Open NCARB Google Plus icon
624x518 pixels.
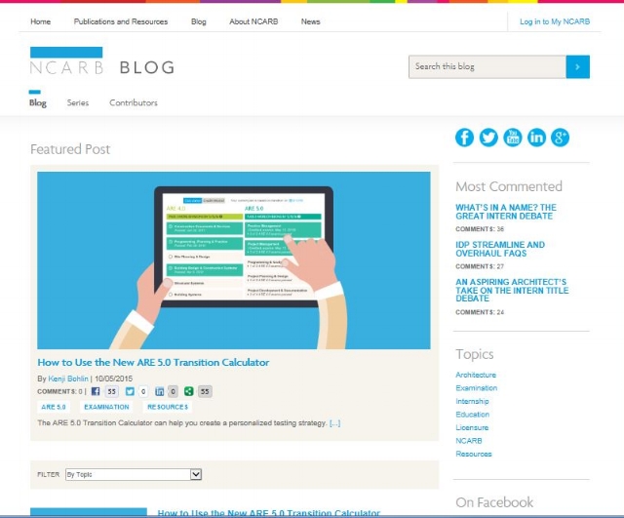(x=560, y=138)
